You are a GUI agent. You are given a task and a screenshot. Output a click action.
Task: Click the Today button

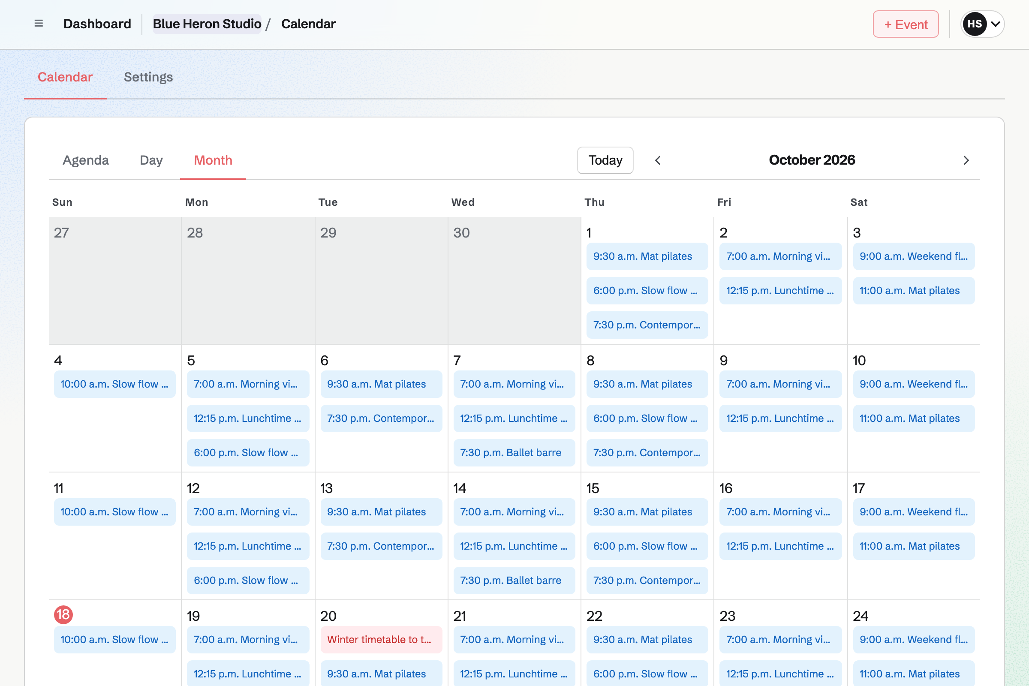pos(605,160)
